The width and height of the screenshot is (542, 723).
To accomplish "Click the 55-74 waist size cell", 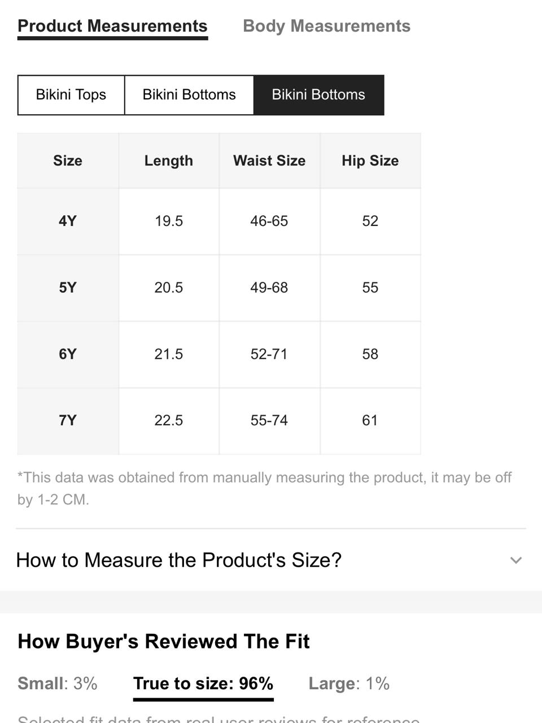I will tap(269, 421).
